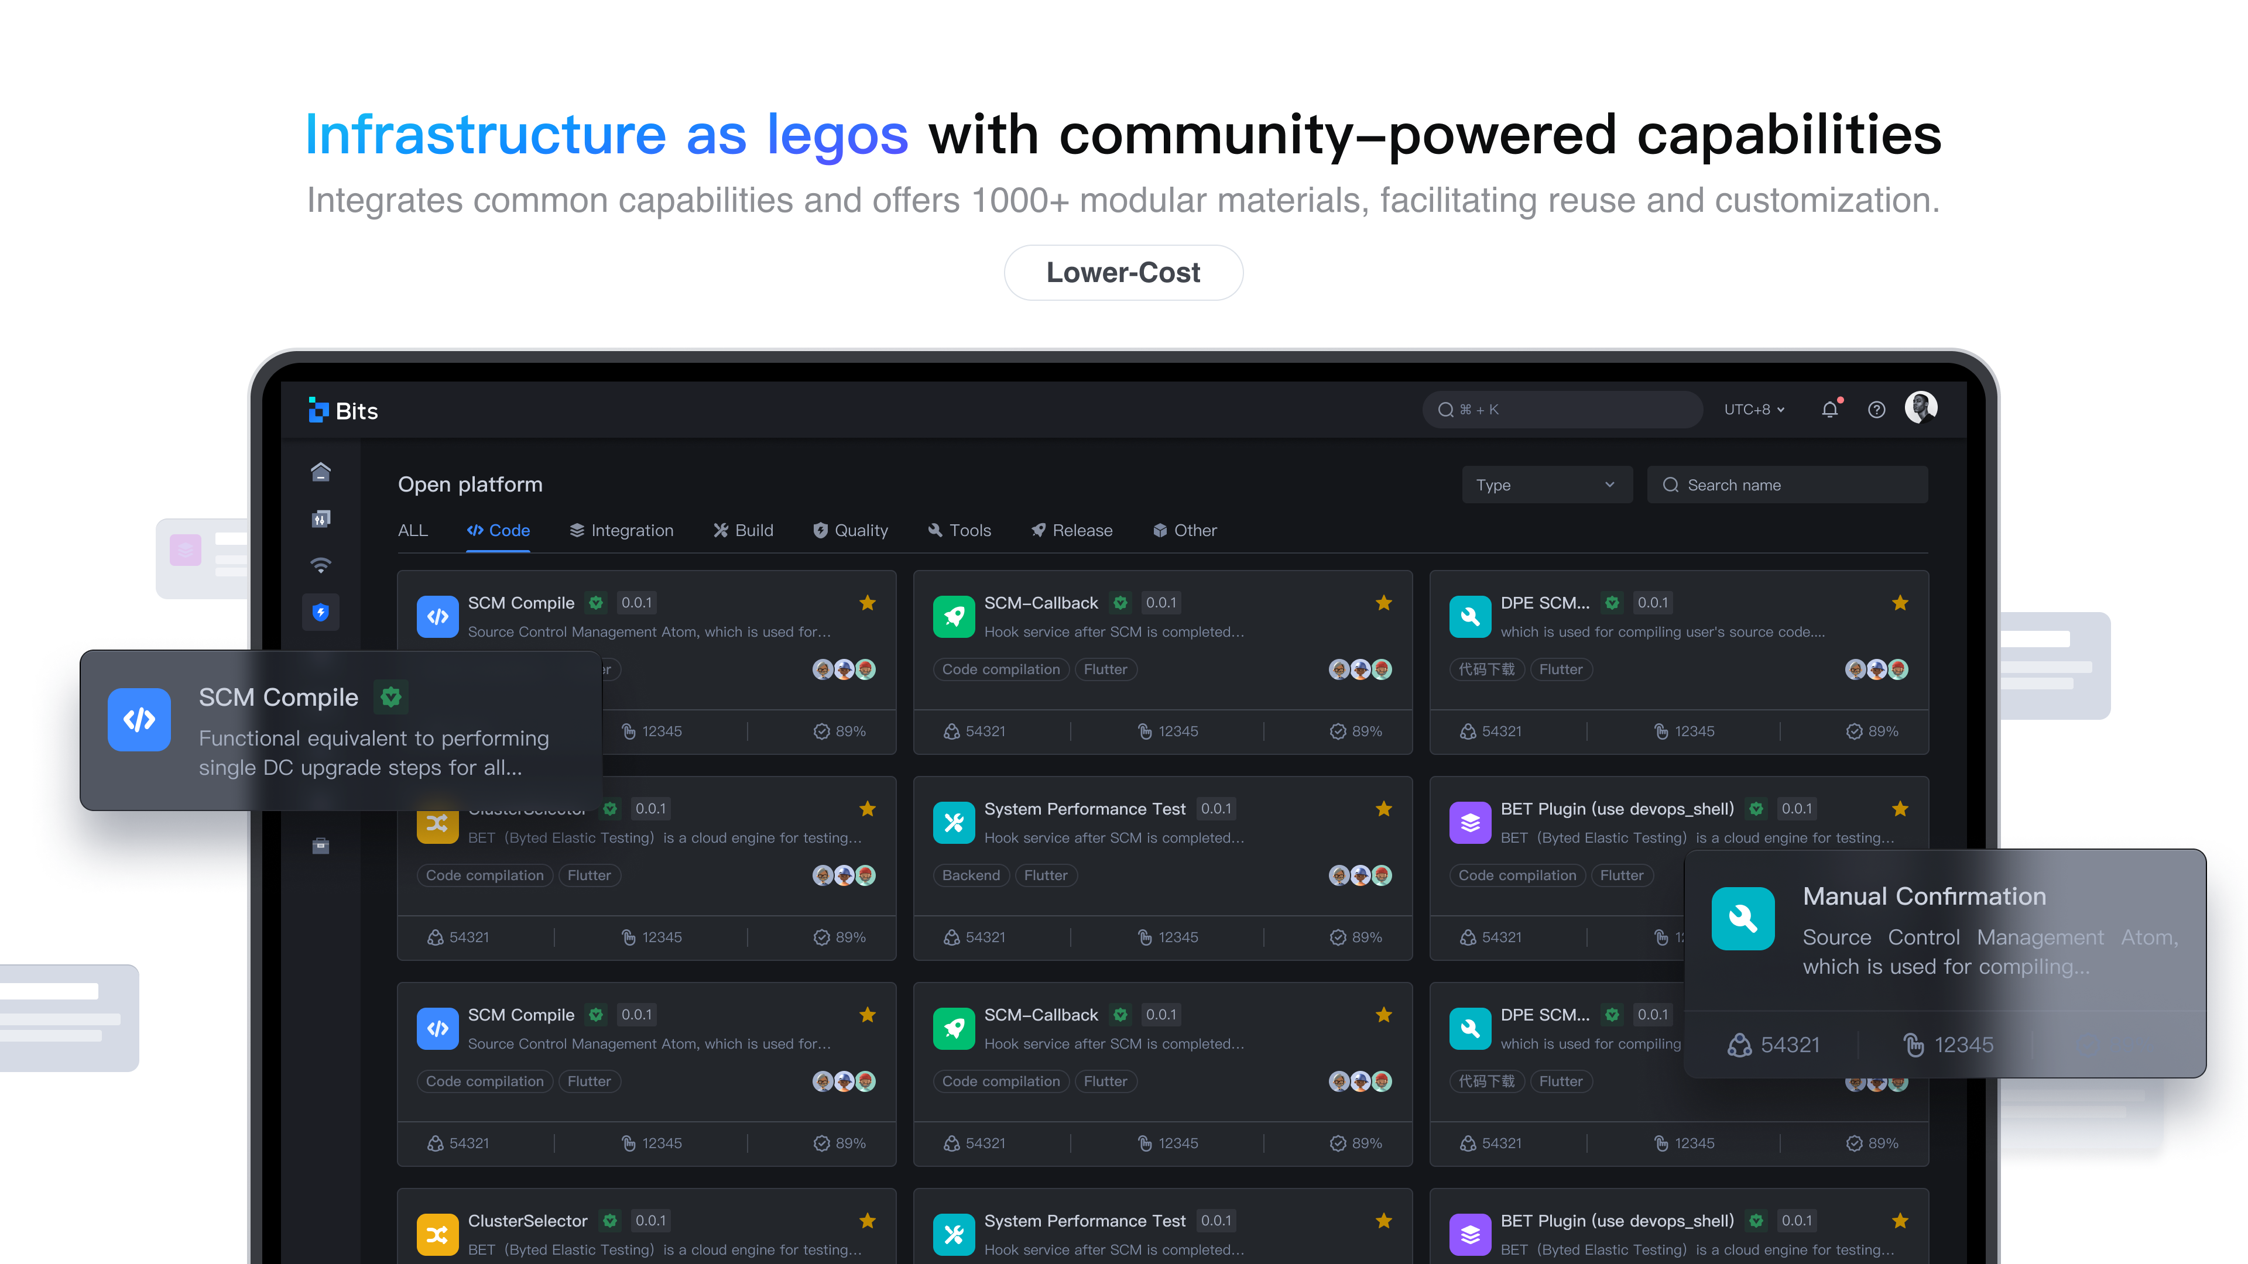Toggle favorite star on the System Performance Test card in the second row
Viewport: 2248px width, 1264px height.
[1384, 809]
